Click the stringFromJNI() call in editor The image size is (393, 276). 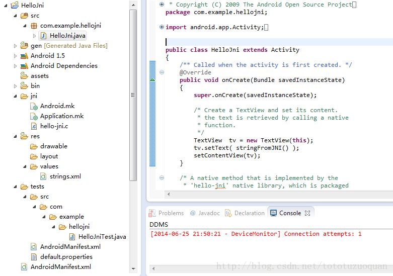[262, 148]
